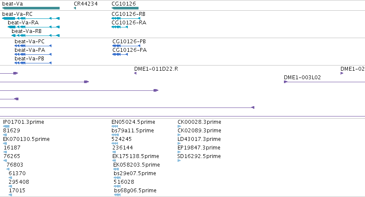Select protein beat-Va-PA

(33, 54)
